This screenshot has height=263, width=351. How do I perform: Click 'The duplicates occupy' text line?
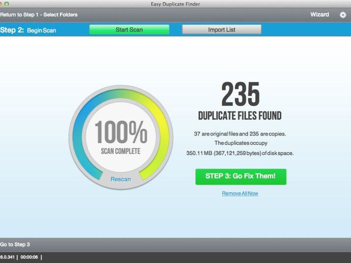point(241,143)
